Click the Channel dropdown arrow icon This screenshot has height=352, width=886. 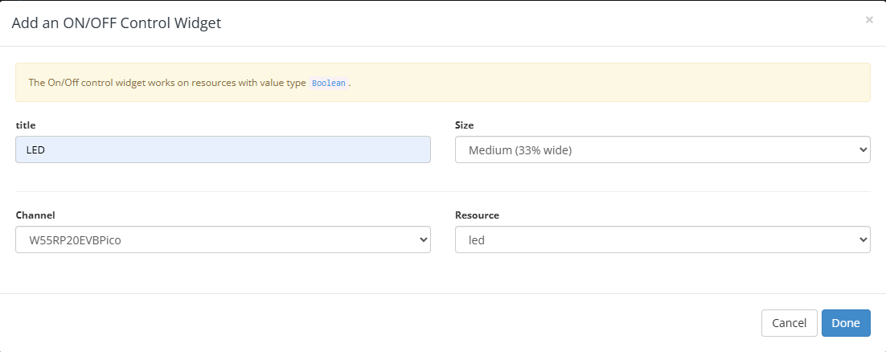click(x=423, y=239)
